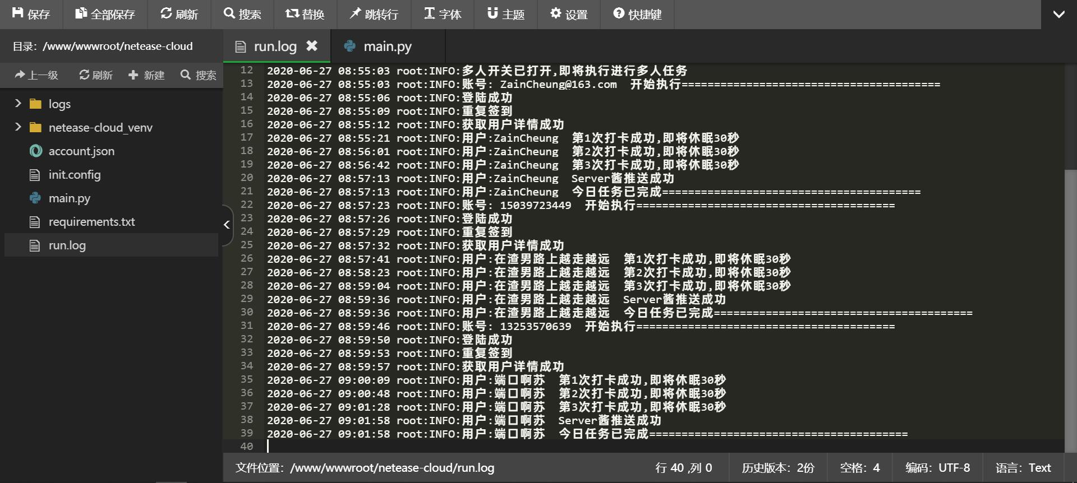Open editor Settings (设置)

pyautogui.click(x=569, y=14)
